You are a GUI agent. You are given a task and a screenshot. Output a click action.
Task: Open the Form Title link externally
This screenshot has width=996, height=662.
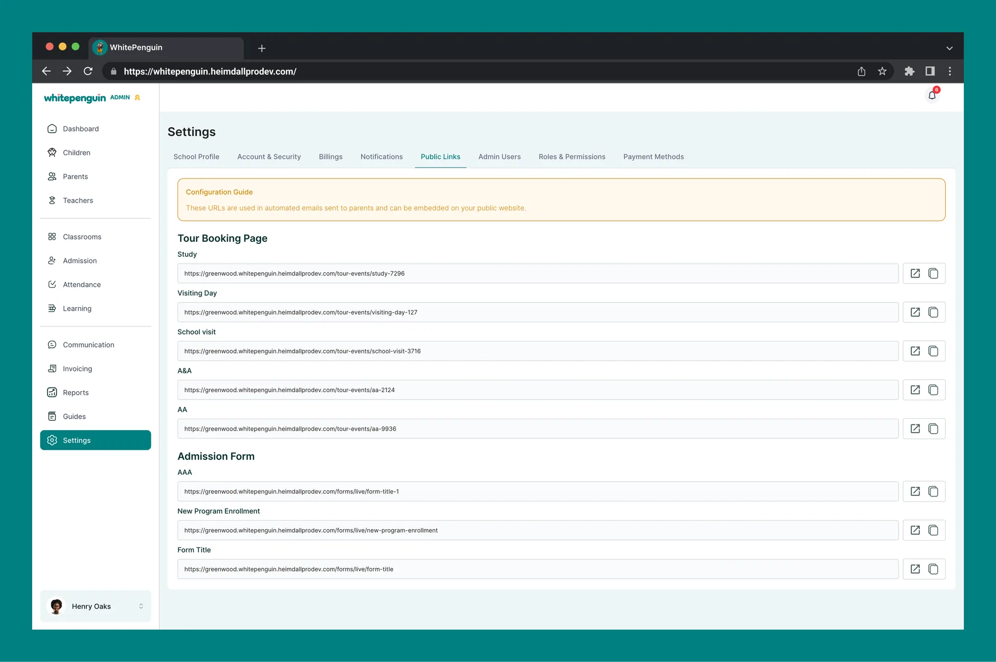pyautogui.click(x=915, y=569)
